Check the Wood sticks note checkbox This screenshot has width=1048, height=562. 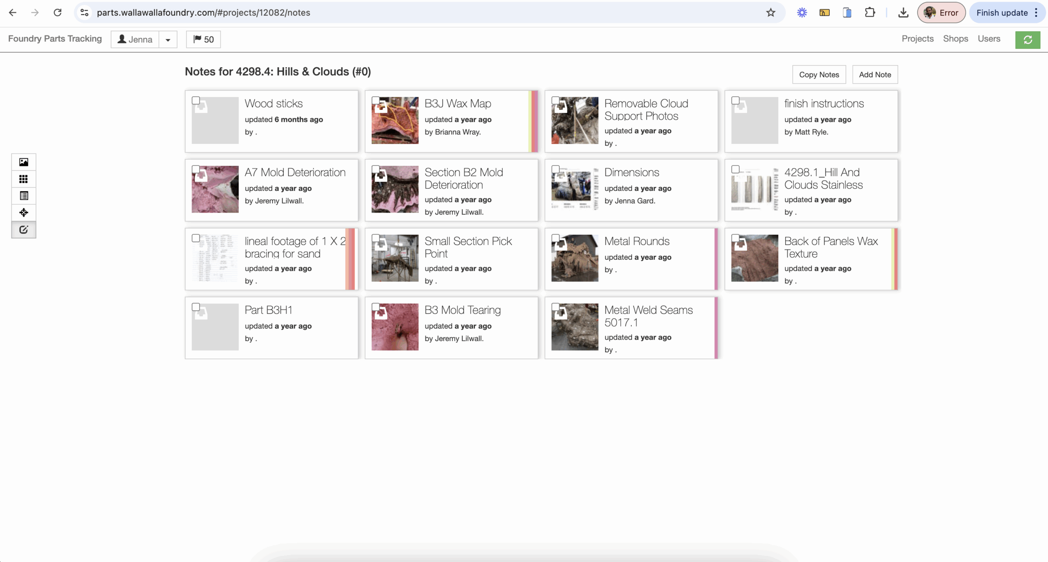click(196, 100)
